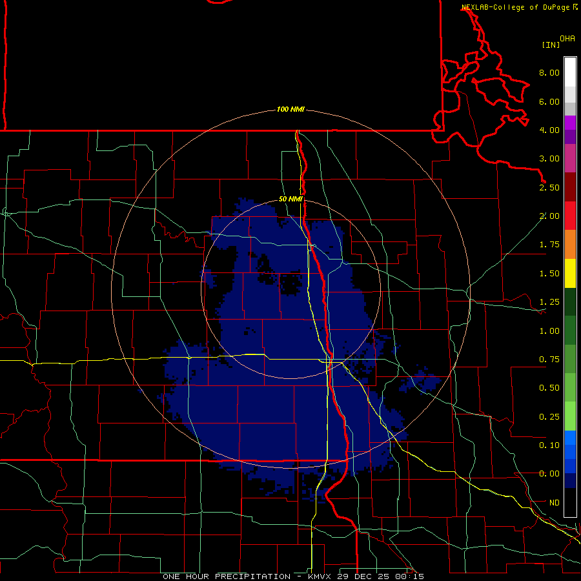Click the 1.00 legend value
The width and height of the screenshot is (581, 581).
549,331
